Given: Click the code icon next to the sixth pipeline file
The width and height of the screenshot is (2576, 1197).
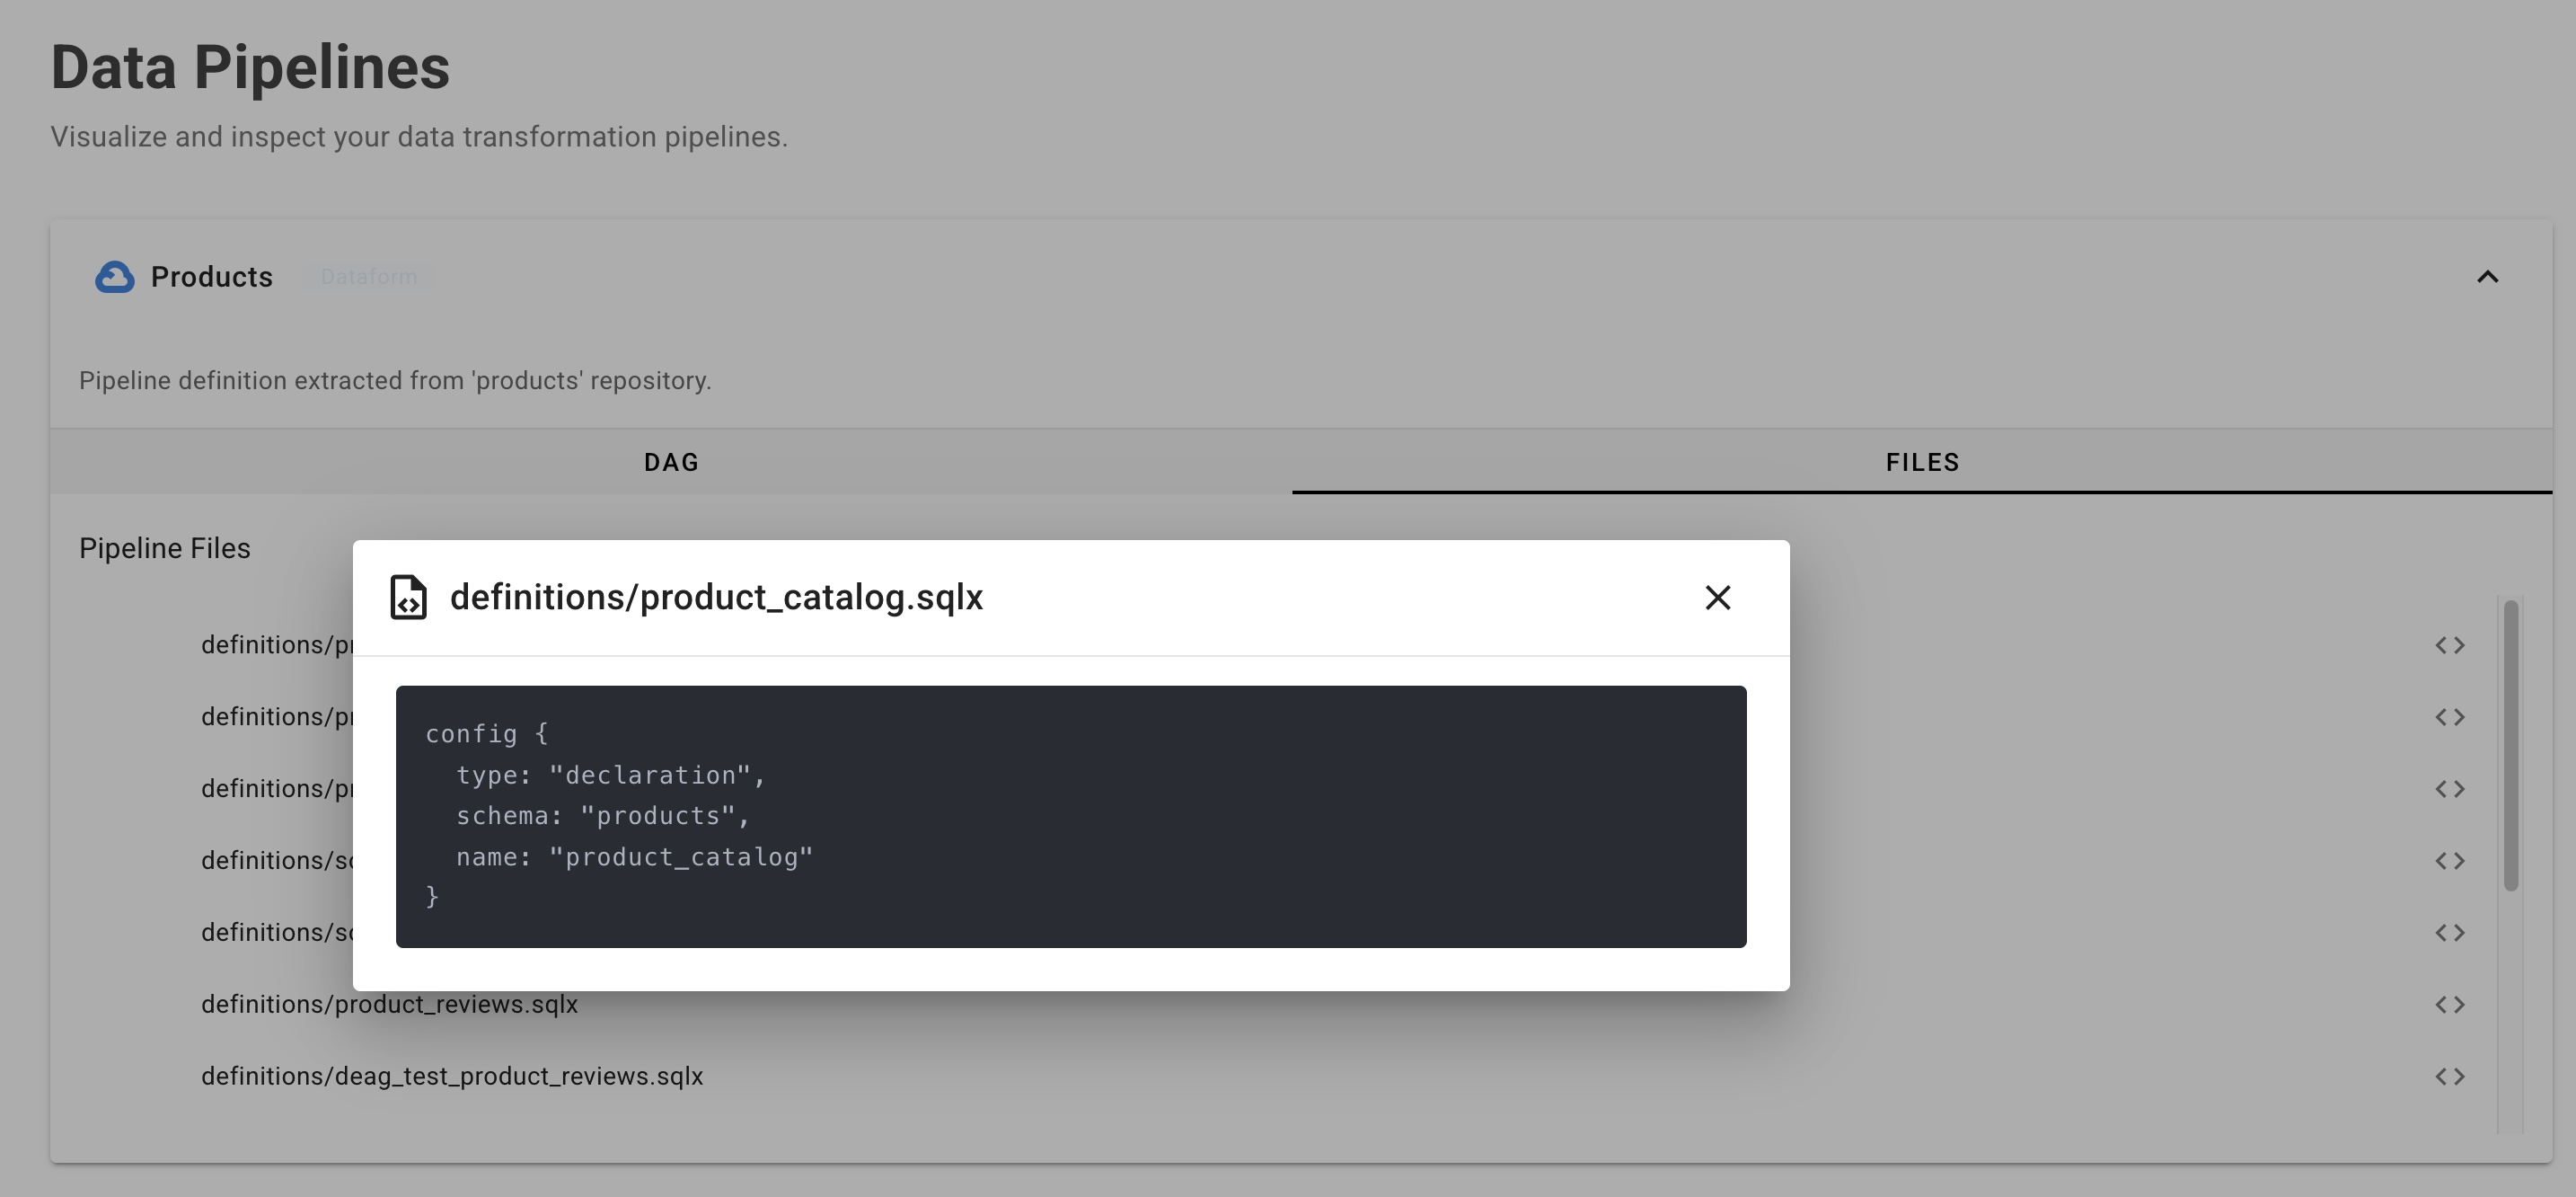Looking at the screenshot, I should pos(2451,1004).
